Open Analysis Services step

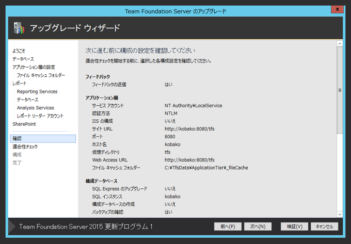click(36, 108)
